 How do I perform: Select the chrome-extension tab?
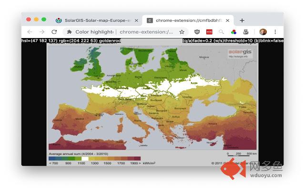click(x=188, y=20)
